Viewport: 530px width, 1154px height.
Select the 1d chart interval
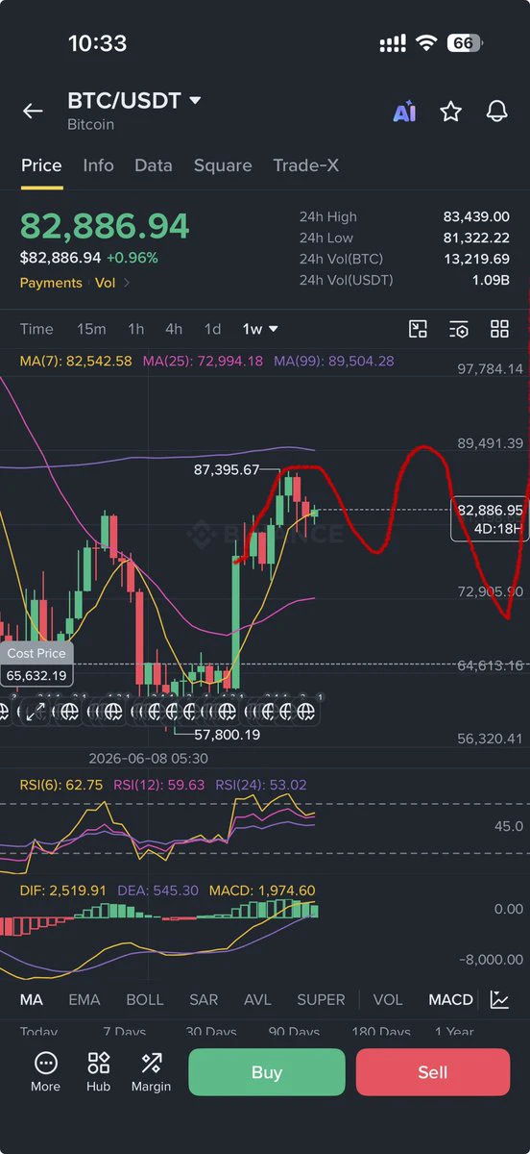(x=213, y=329)
